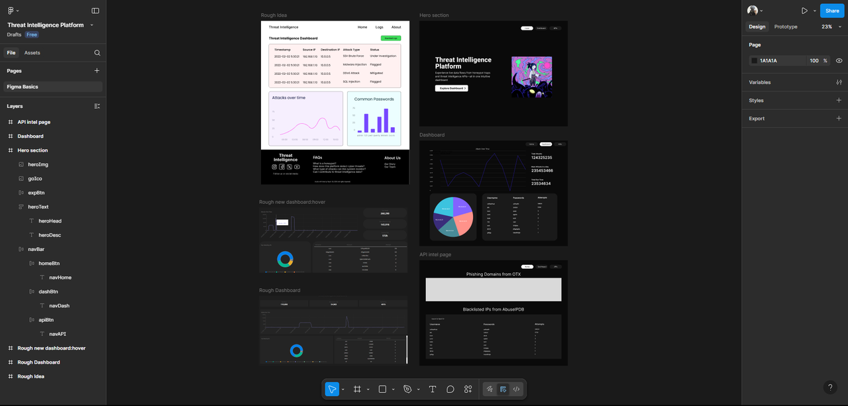Switch to the Design tab
This screenshot has height=406, width=848.
point(757,26)
